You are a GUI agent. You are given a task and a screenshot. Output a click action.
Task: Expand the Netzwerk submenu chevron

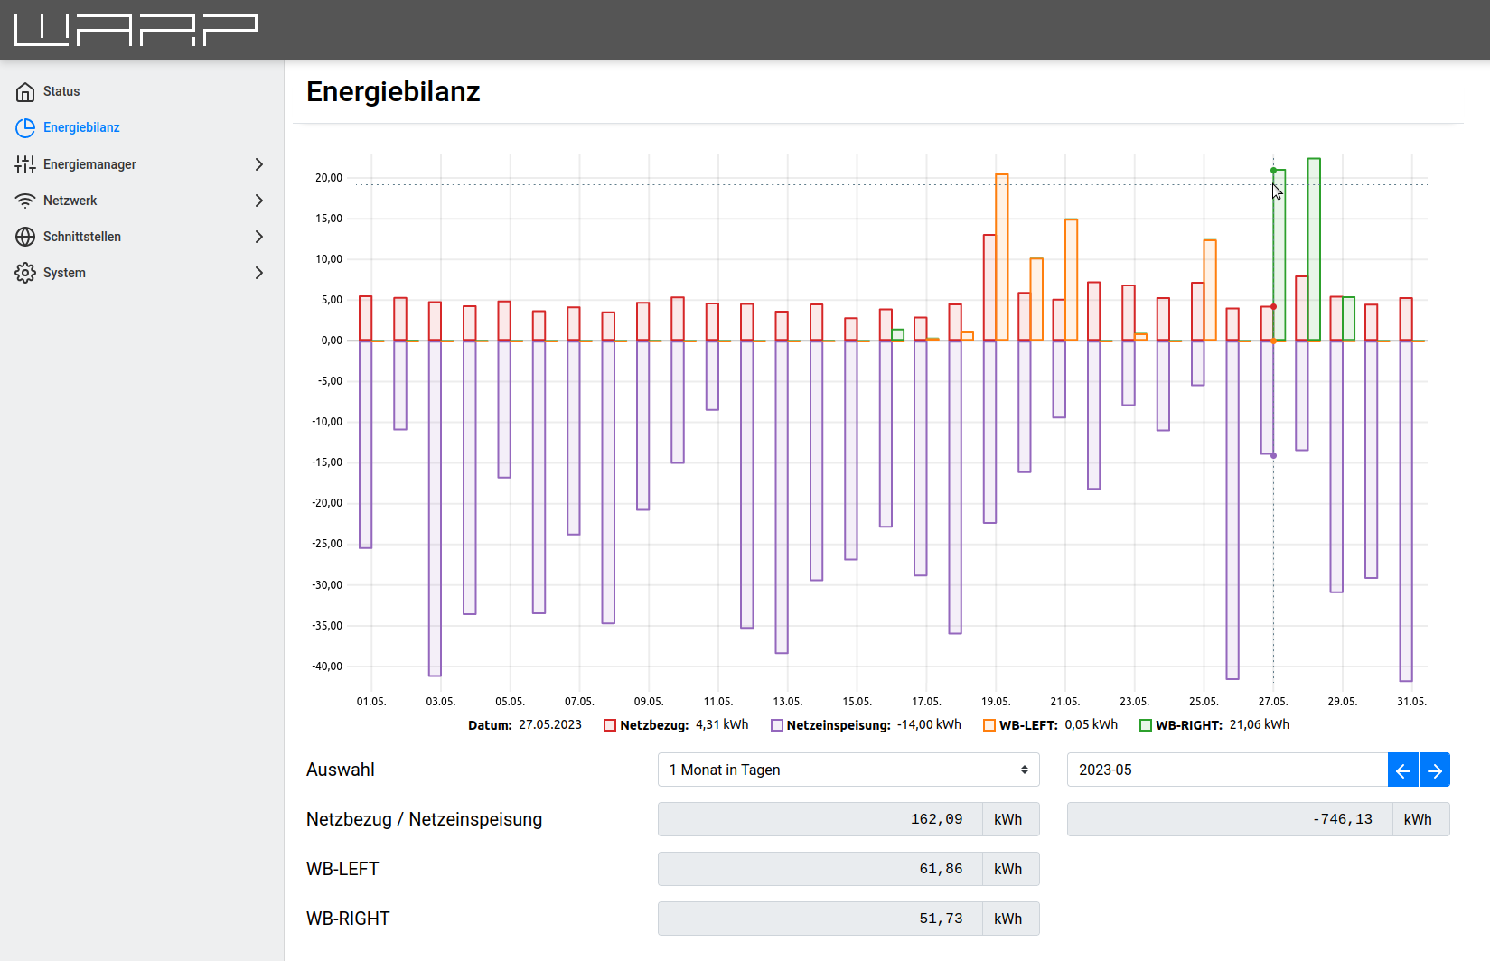coord(259,201)
